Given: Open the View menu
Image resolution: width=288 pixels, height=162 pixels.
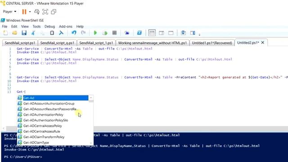Looking at the screenshot, I should (25, 27).
